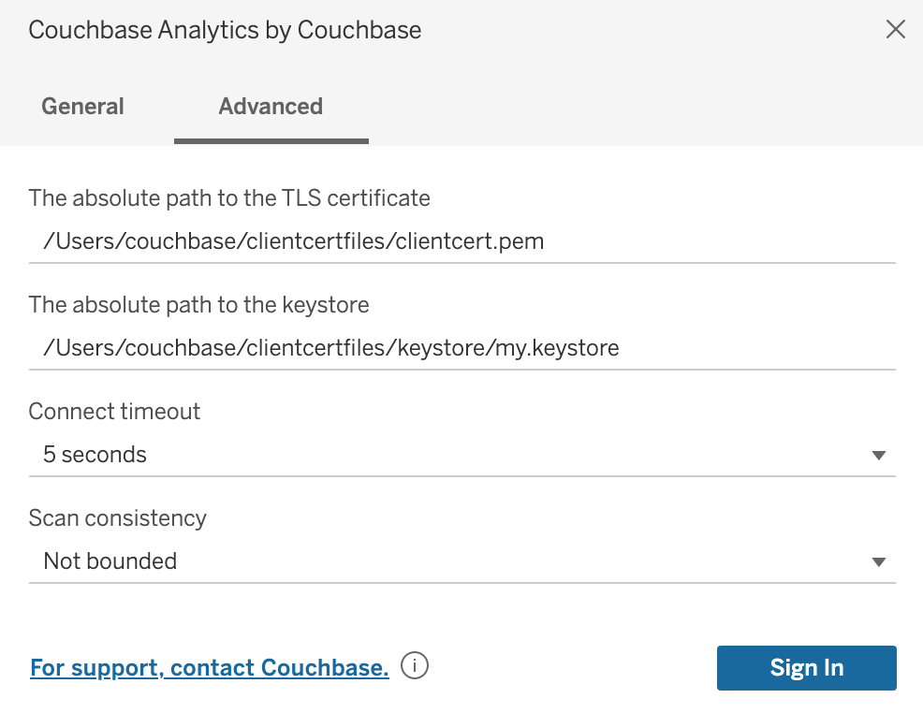
Task: Click the TLS certificate path label
Action: (x=229, y=197)
